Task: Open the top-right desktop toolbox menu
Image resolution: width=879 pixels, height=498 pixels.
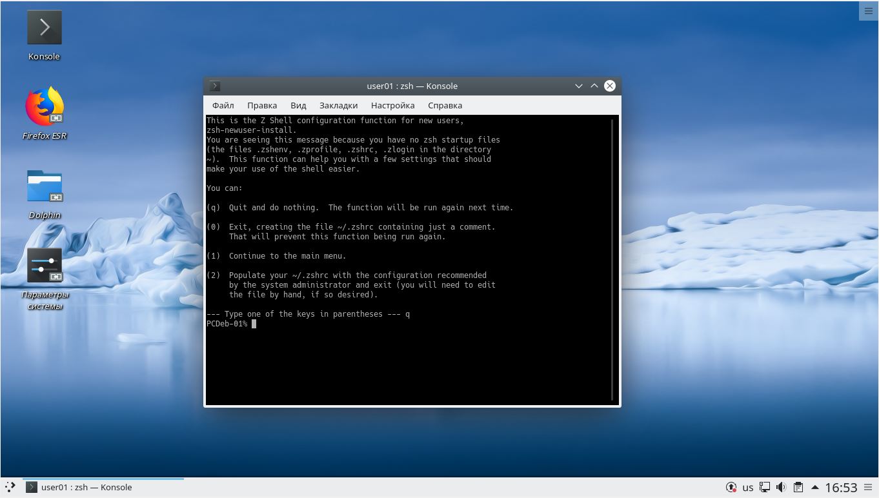Action: [868, 10]
